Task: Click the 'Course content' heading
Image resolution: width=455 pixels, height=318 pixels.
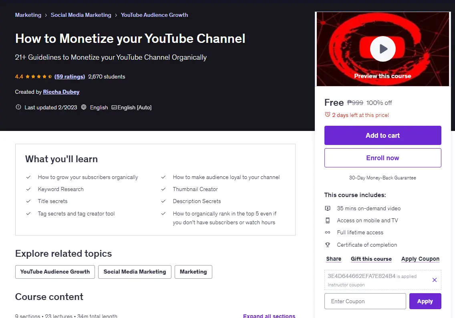Action: 49,297
